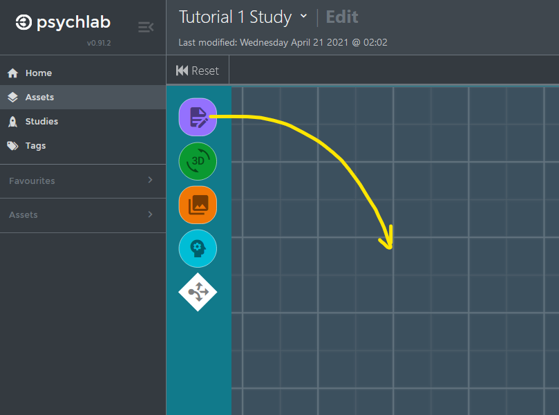Image resolution: width=559 pixels, height=415 pixels.
Task: Expand the lower Assets section chevron
Action: pyautogui.click(x=150, y=215)
